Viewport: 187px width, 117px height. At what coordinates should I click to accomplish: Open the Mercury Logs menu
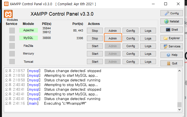click(148, 54)
